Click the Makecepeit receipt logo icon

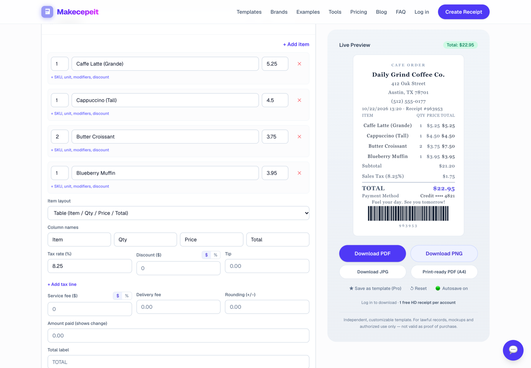[x=47, y=12]
